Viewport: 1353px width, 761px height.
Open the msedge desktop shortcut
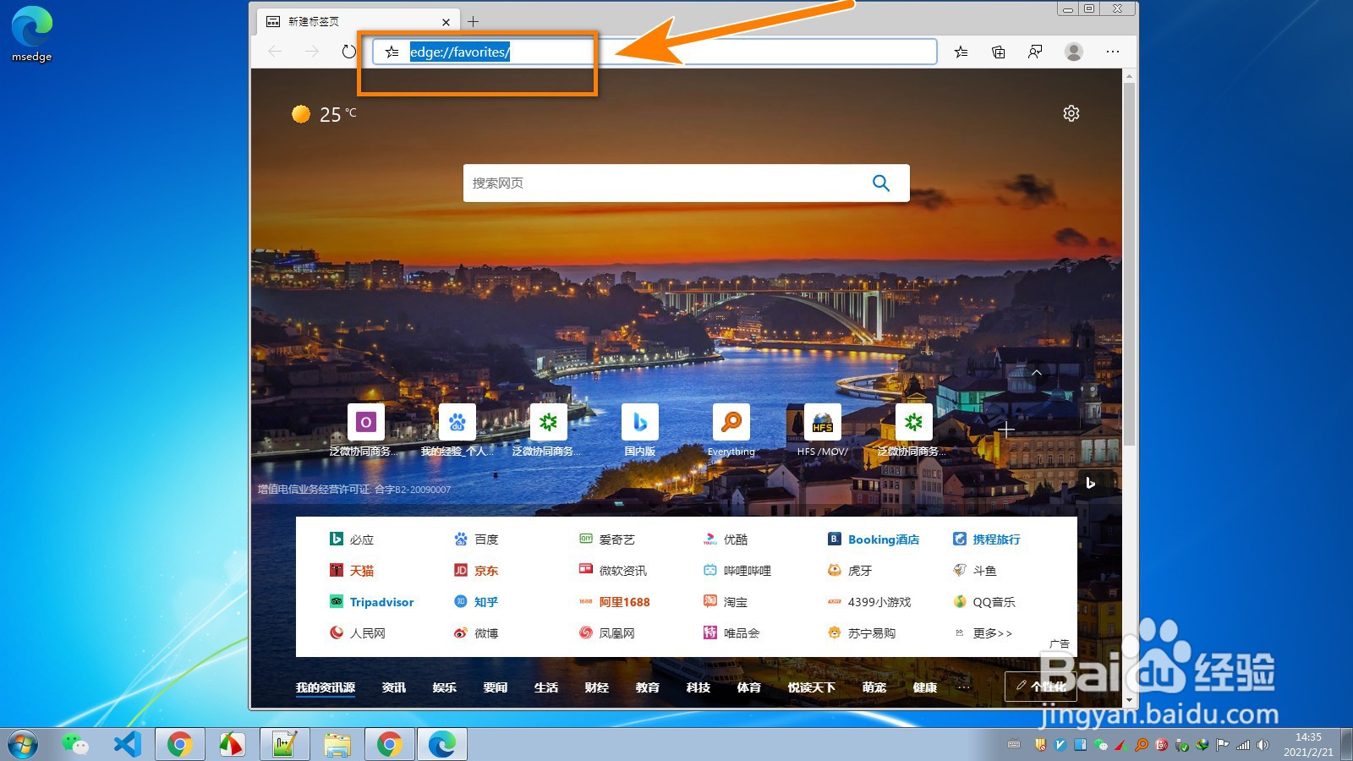click(x=32, y=34)
